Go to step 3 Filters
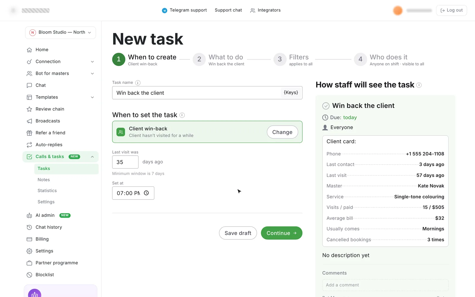 pos(293,59)
